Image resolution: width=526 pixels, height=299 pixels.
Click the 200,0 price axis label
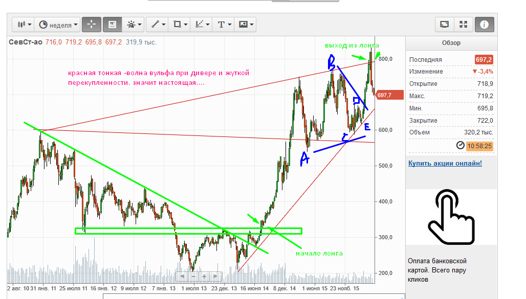point(385,273)
